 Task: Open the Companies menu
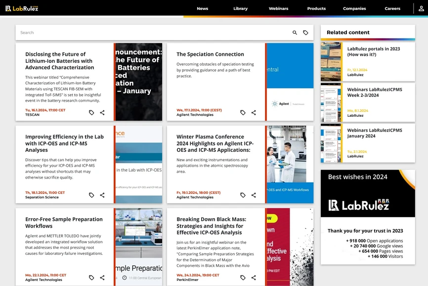tap(354, 8)
